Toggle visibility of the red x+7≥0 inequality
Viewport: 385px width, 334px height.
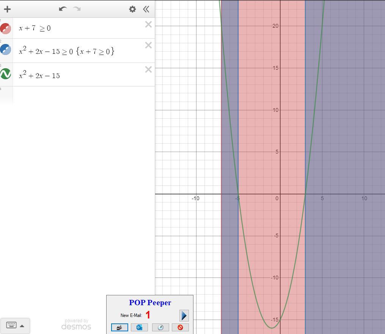[x=5, y=28]
